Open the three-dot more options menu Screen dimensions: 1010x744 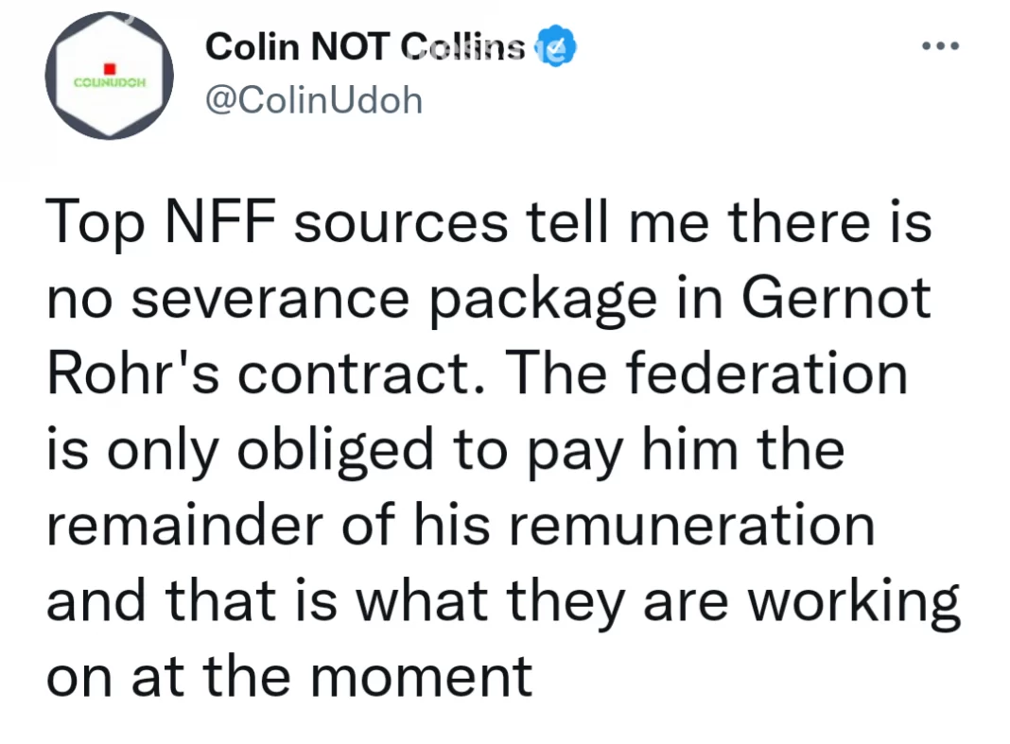(941, 45)
